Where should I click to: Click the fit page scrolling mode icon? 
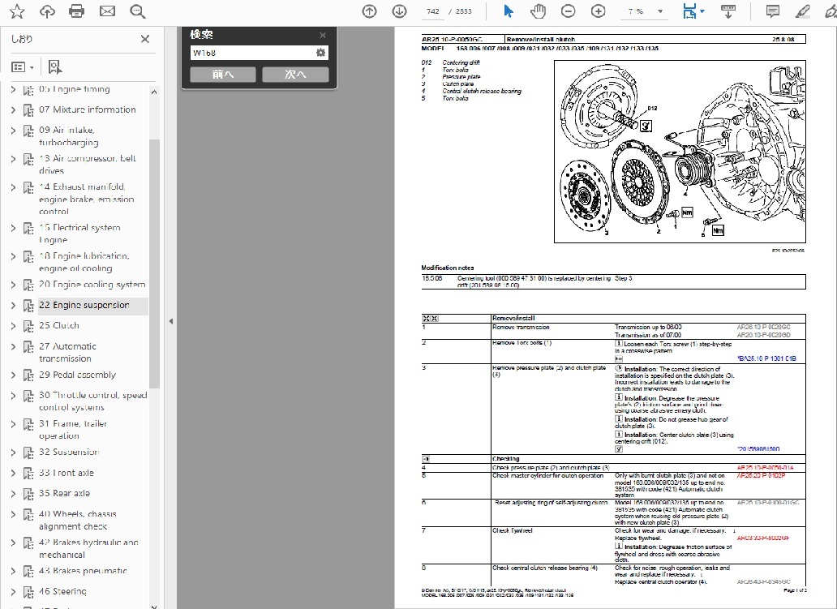[689, 11]
